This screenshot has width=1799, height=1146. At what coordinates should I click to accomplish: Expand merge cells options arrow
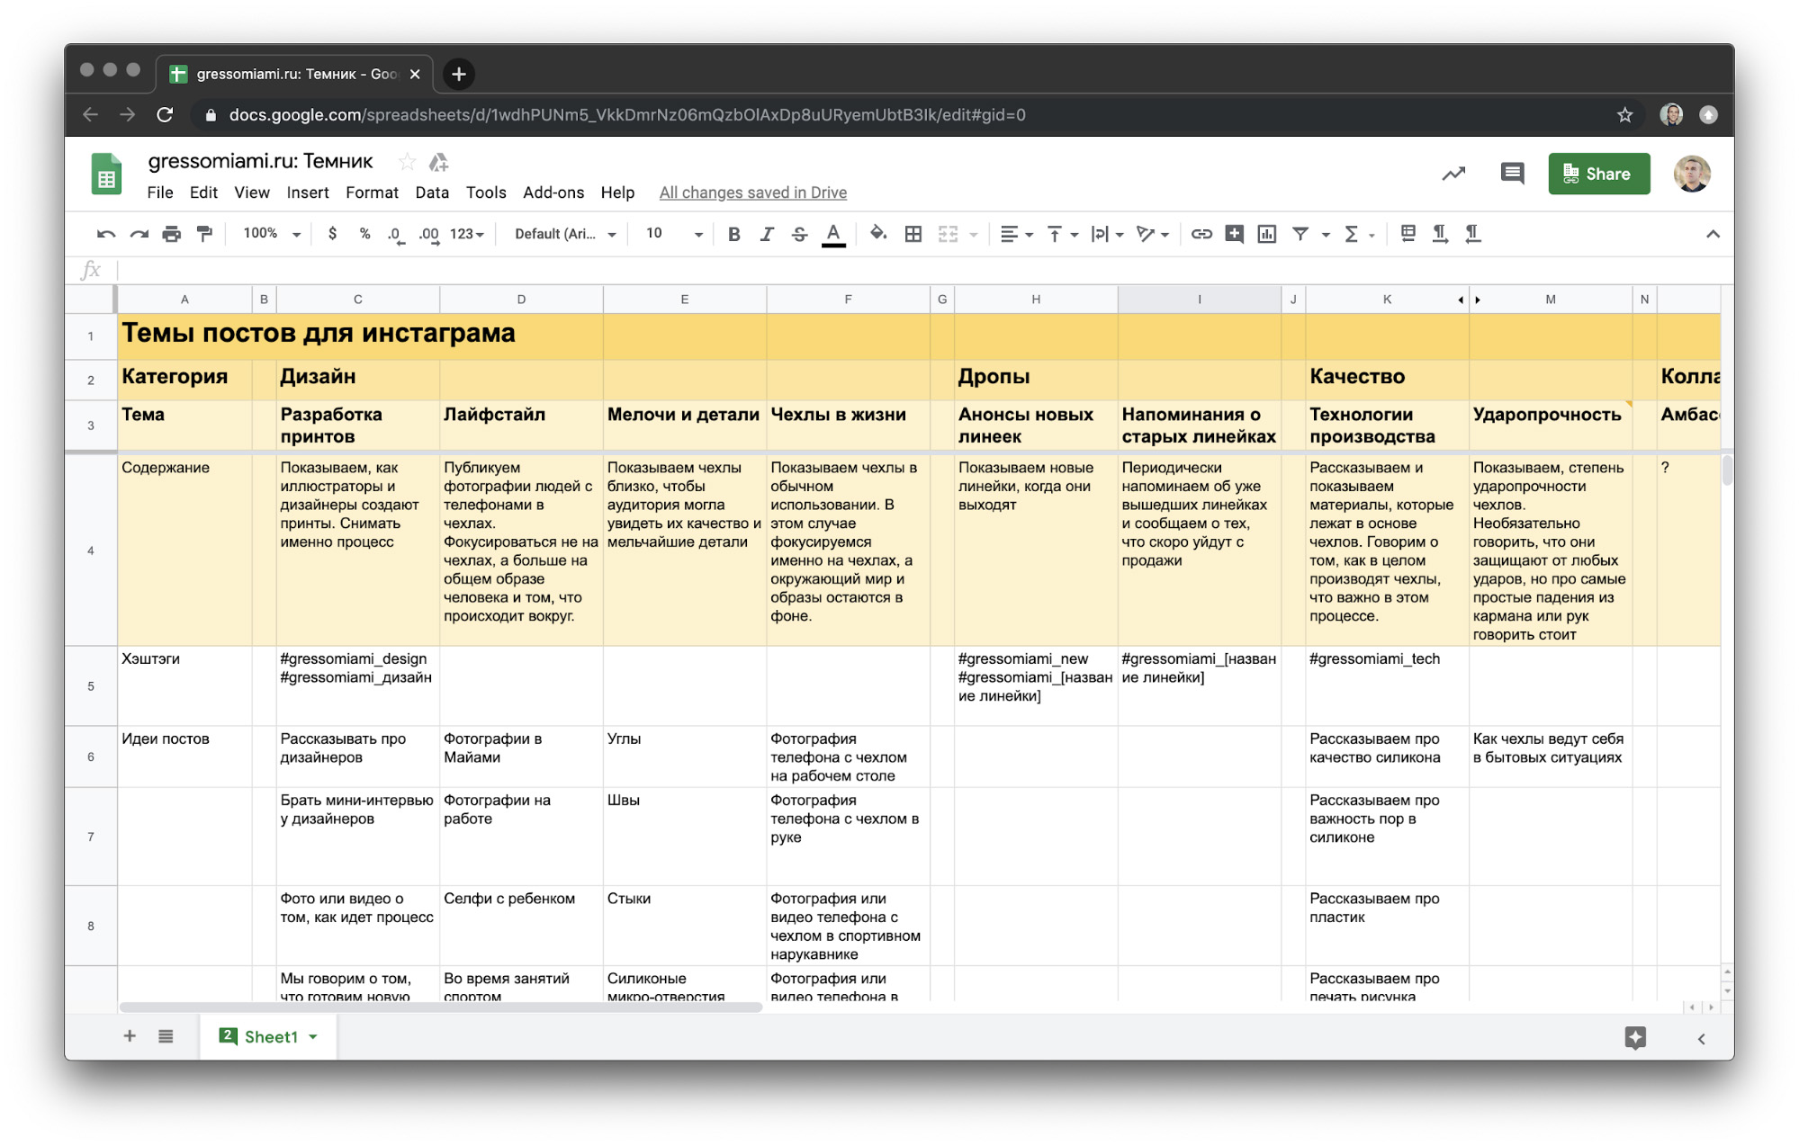(973, 235)
